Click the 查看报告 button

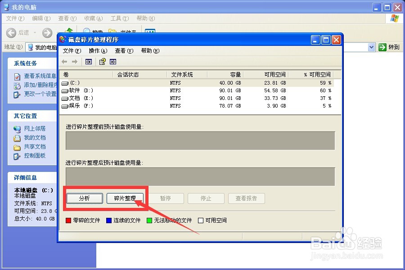click(247, 198)
